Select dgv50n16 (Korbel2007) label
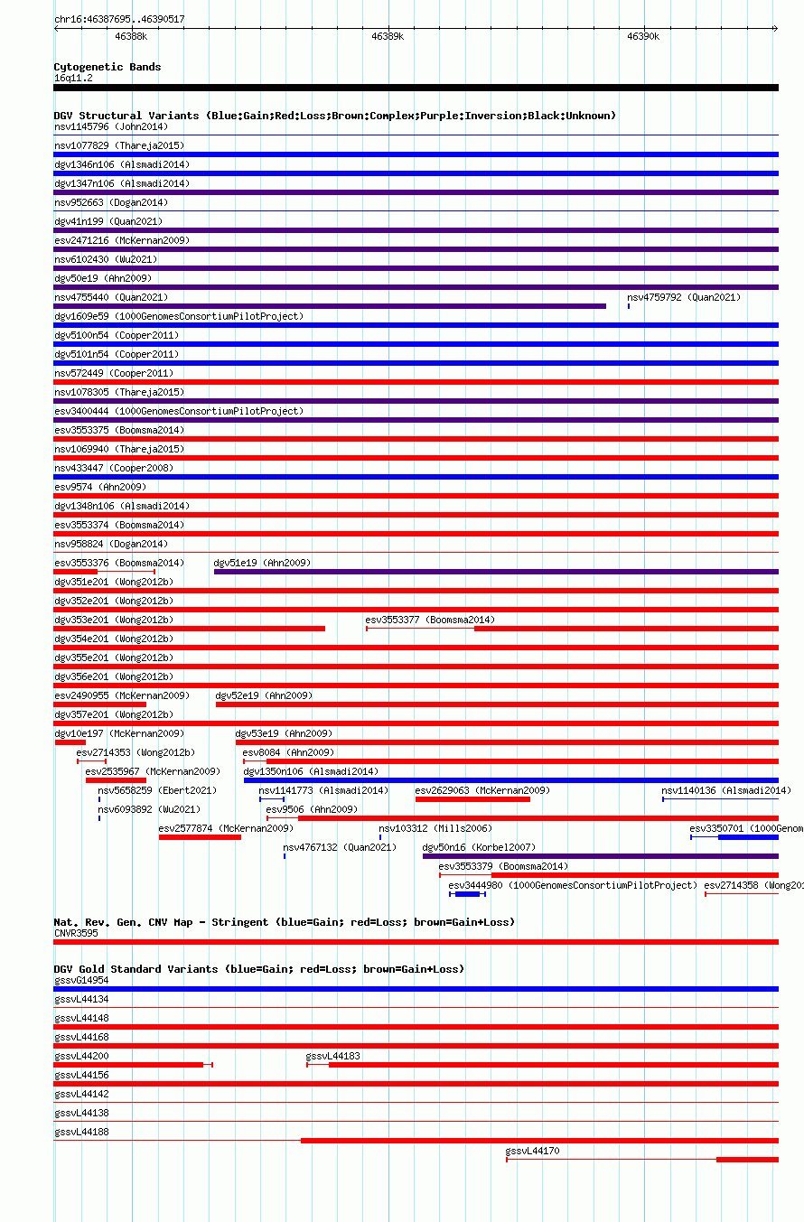This screenshot has height=1222, width=804. tap(479, 847)
